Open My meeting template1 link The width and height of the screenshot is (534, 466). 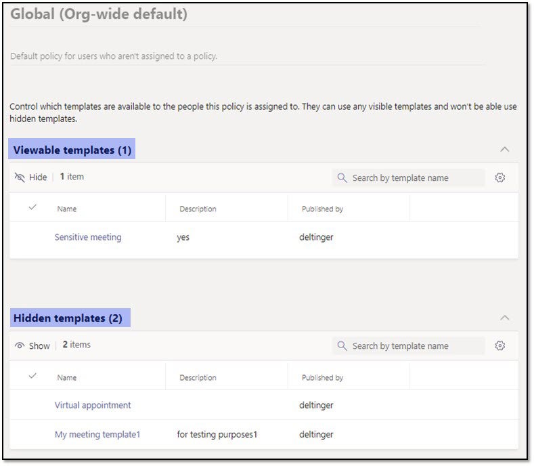coord(97,434)
